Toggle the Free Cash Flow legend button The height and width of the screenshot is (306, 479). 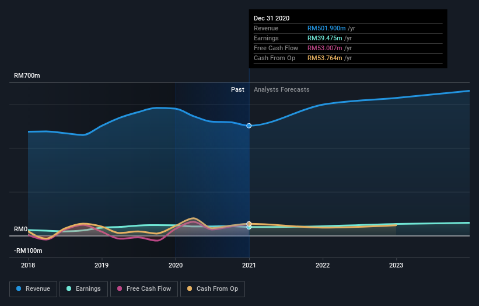coord(144,289)
